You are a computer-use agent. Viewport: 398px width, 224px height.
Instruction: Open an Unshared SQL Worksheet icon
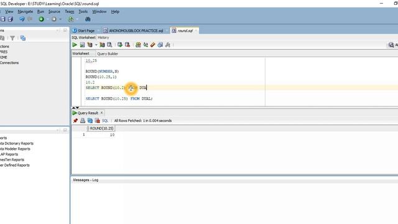138,45
